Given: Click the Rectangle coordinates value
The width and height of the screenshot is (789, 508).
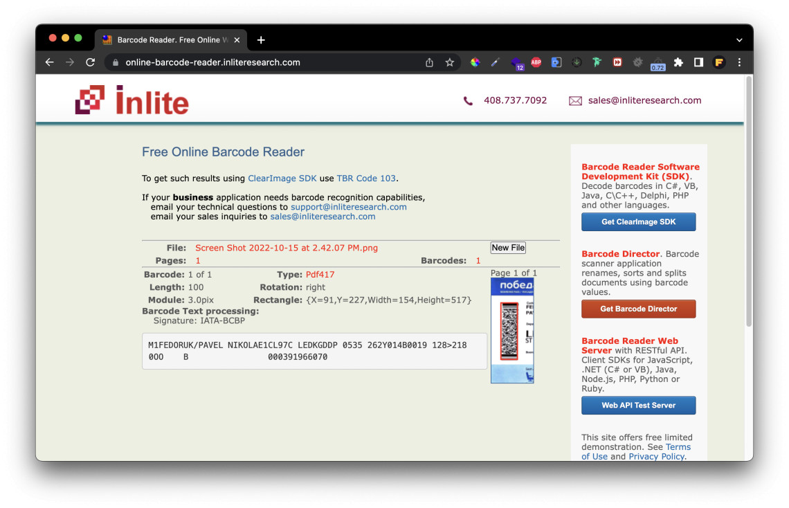Looking at the screenshot, I should (388, 300).
